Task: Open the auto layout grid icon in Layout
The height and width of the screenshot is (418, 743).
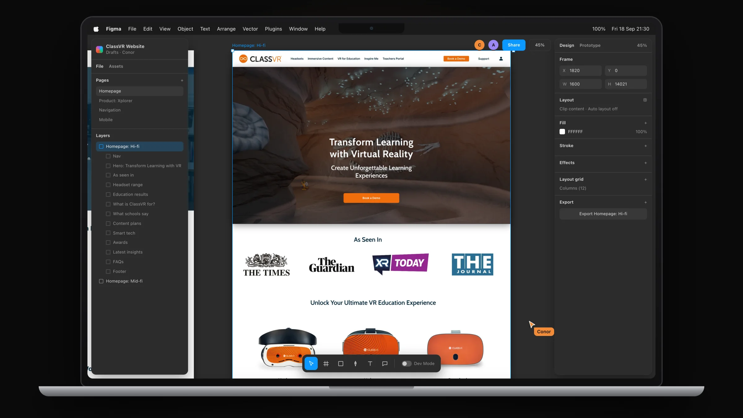Action: pyautogui.click(x=645, y=100)
